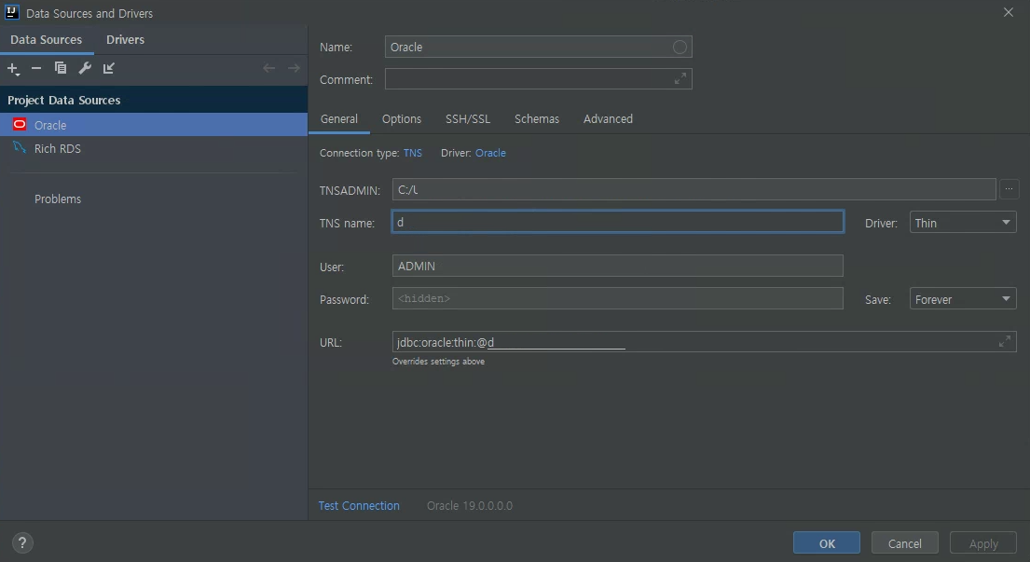The image size is (1030, 562).
Task: Open the Save Forever dropdown
Action: [x=963, y=299]
